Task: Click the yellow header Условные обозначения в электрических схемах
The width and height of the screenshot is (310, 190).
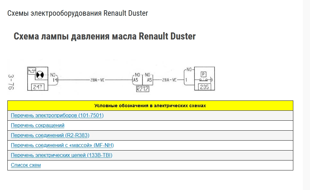Action: [150, 106]
